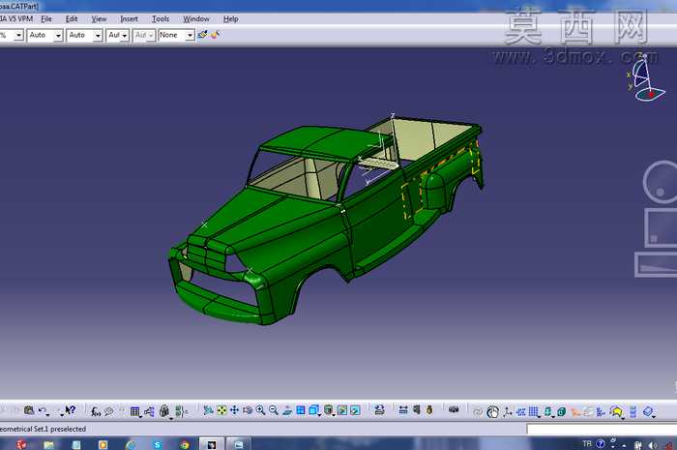Click the Axis System icon
The height and width of the screenshot is (450, 677).
click(x=508, y=412)
